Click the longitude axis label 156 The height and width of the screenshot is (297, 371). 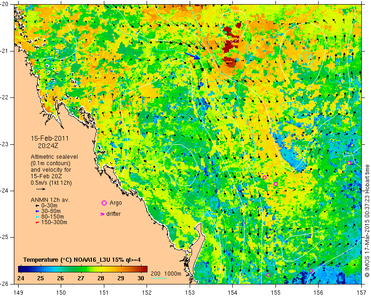[x=319, y=293]
